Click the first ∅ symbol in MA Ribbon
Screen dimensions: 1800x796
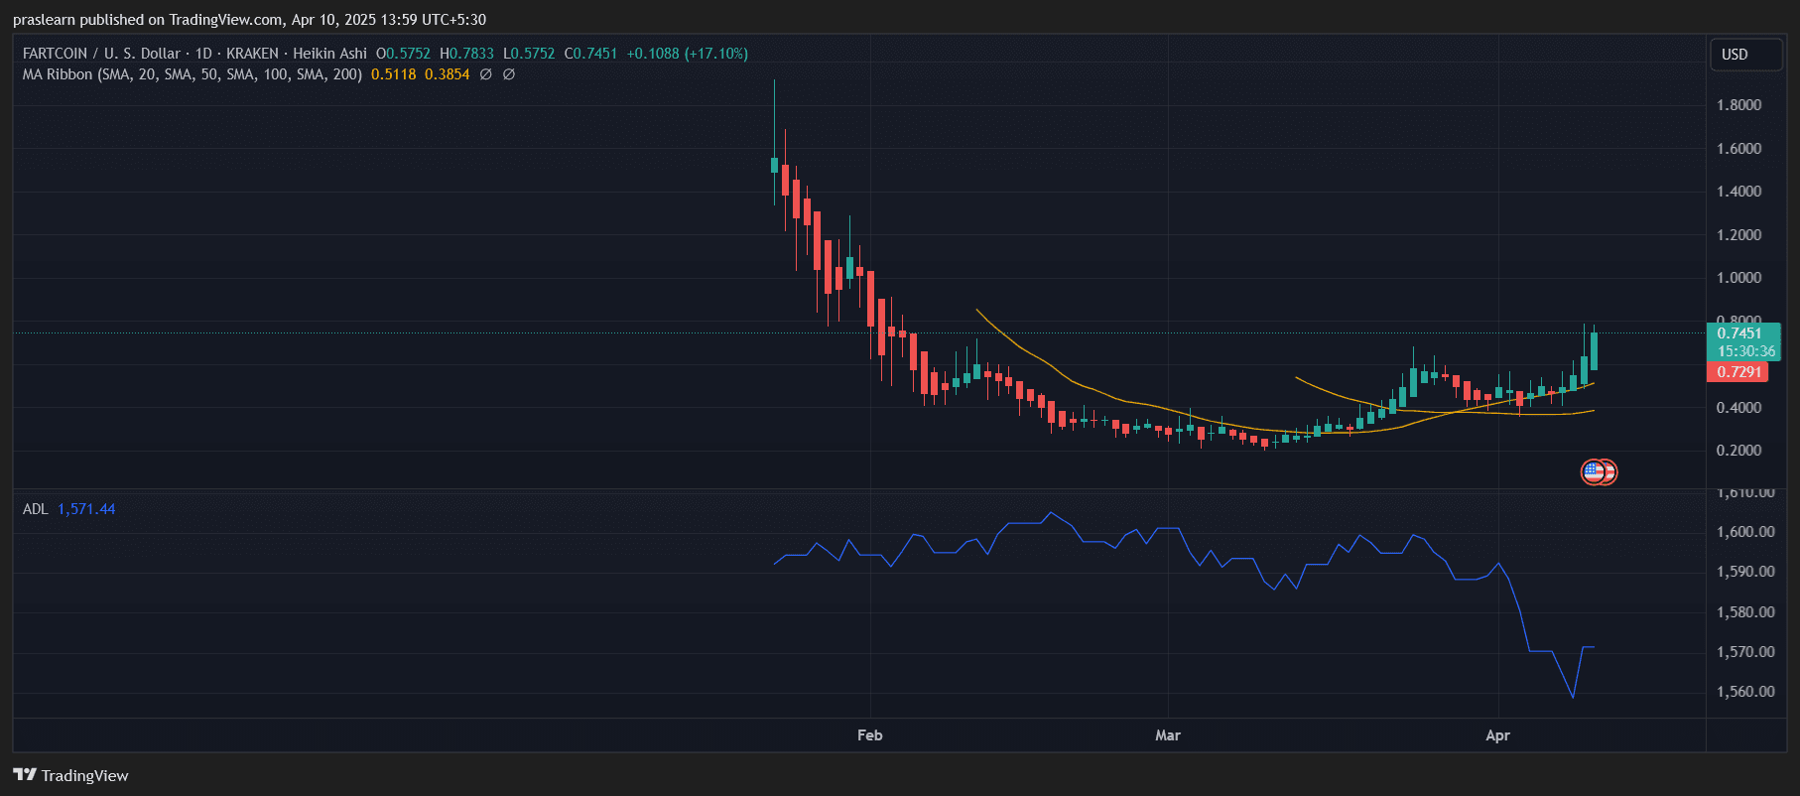click(x=485, y=74)
